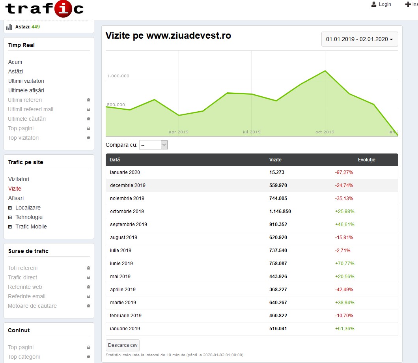Click lock icon beside Trafic direct
418x363 pixels.
88,278
